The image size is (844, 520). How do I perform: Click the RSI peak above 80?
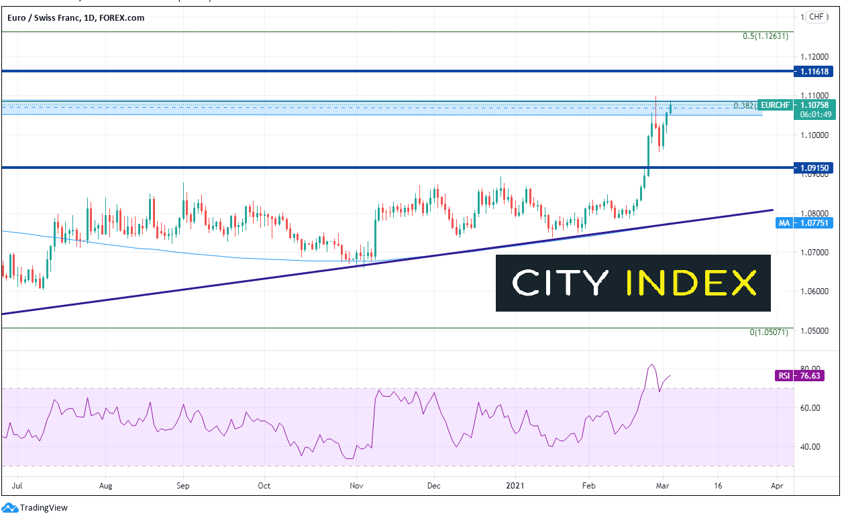pyautogui.click(x=651, y=365)
